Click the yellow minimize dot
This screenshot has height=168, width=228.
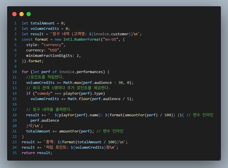pos(22,14)
